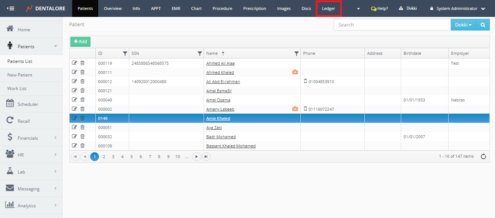Go to page 5 in pagination

pyautogui.click(x=131, y=157)
